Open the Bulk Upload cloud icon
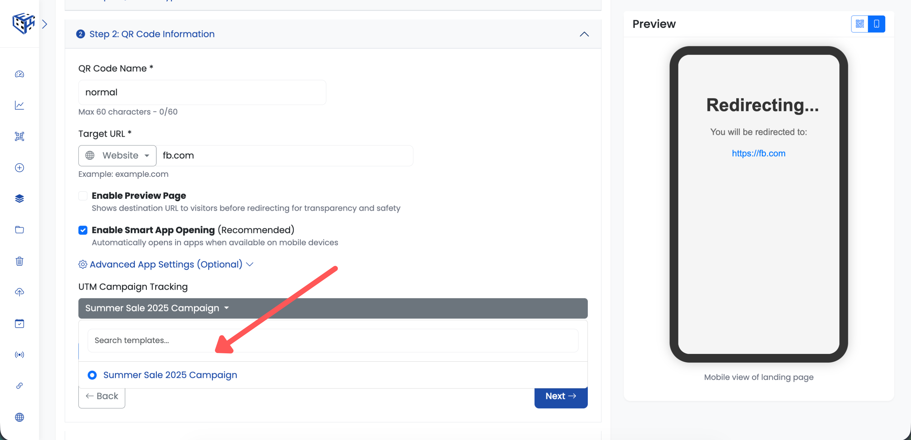911x440 pixels. (x=19, y=292)
